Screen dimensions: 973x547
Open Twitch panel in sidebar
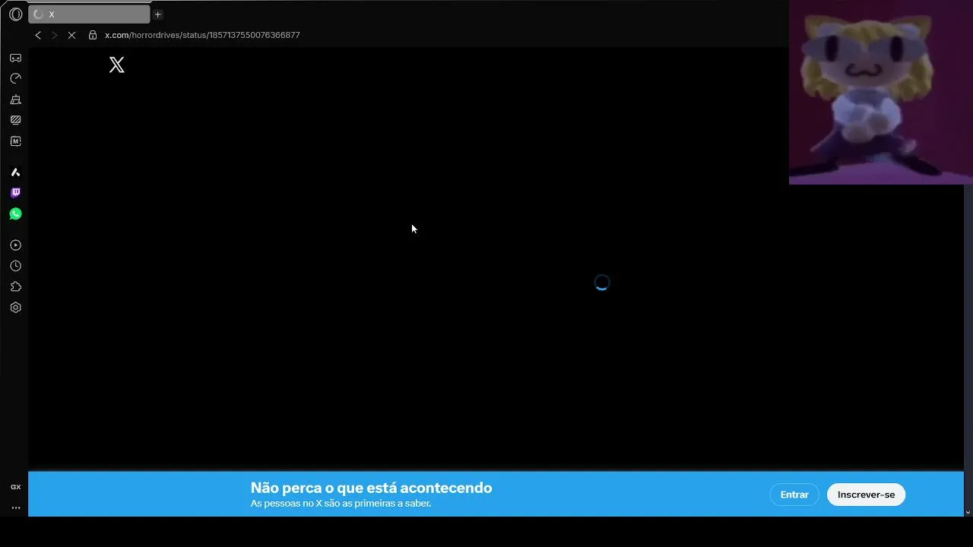click(15, 193)
